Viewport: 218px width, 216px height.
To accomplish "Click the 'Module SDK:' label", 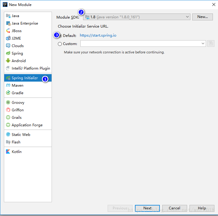I will 68,17.
